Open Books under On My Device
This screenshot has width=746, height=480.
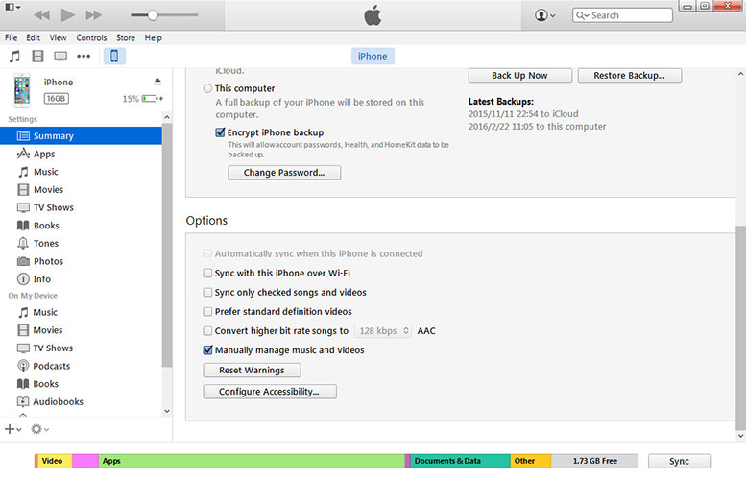pos(81,383)
